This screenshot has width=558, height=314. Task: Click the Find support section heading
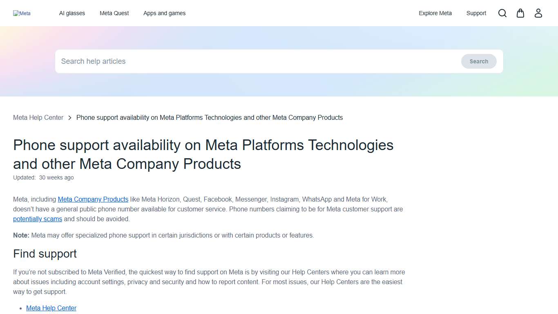45,253
